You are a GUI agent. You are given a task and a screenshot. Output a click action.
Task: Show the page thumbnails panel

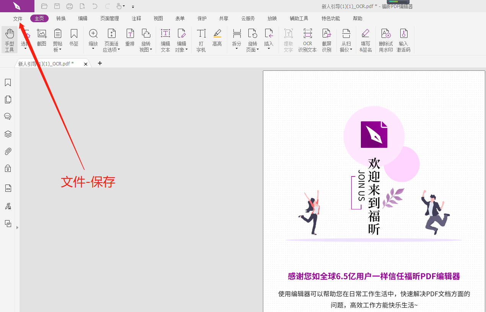pos(8,99)
